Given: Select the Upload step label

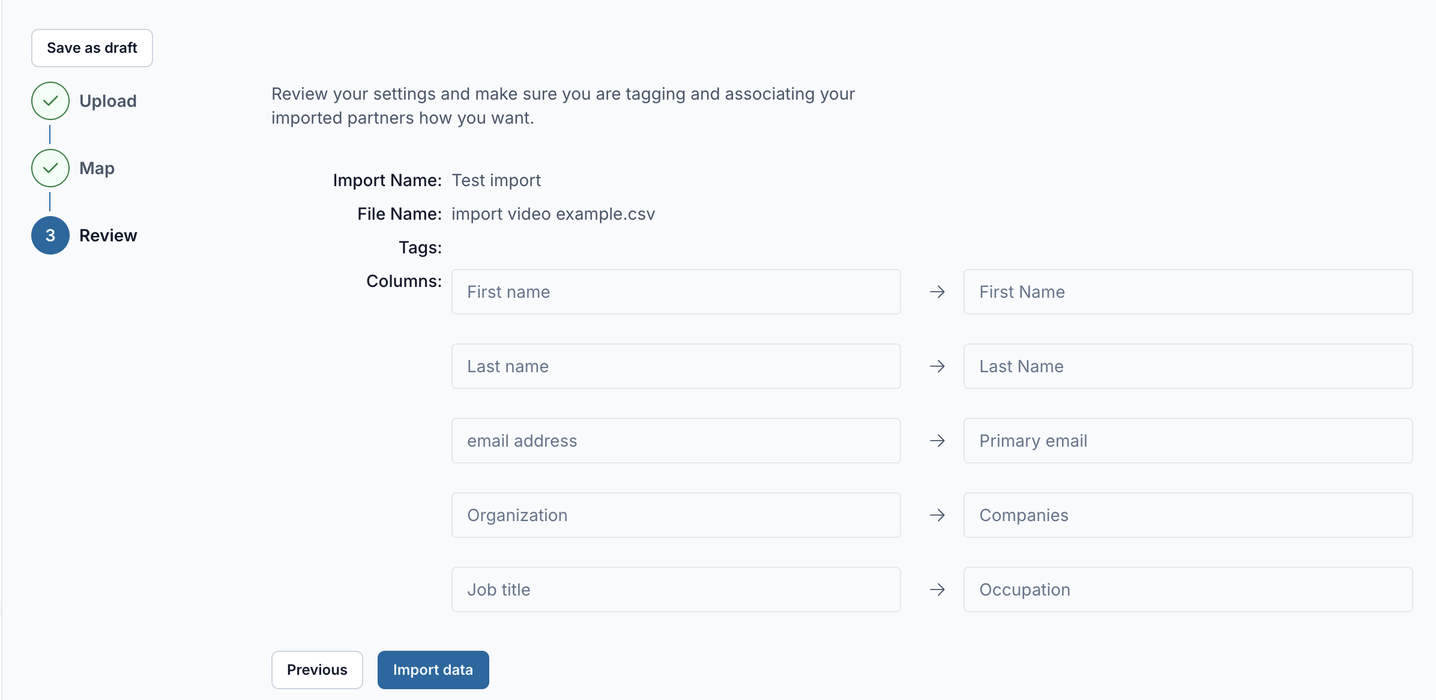Looking at the screenshot, I should coord(108,101).
